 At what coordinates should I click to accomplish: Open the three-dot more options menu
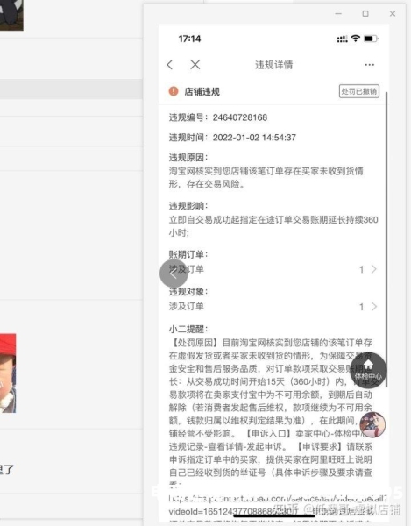(x=370, y=64)
